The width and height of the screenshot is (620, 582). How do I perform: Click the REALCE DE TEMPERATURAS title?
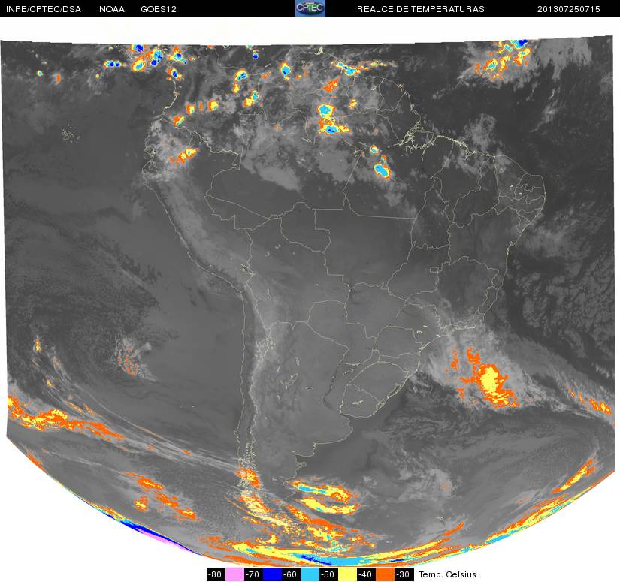(421, 9)
